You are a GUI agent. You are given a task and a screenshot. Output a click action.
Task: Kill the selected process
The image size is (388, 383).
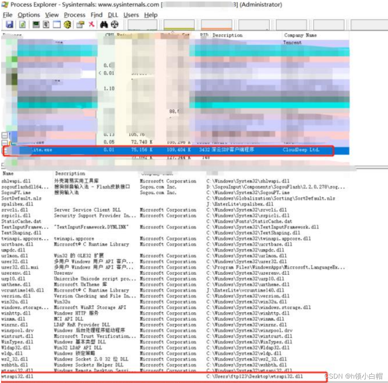(92, 25)
